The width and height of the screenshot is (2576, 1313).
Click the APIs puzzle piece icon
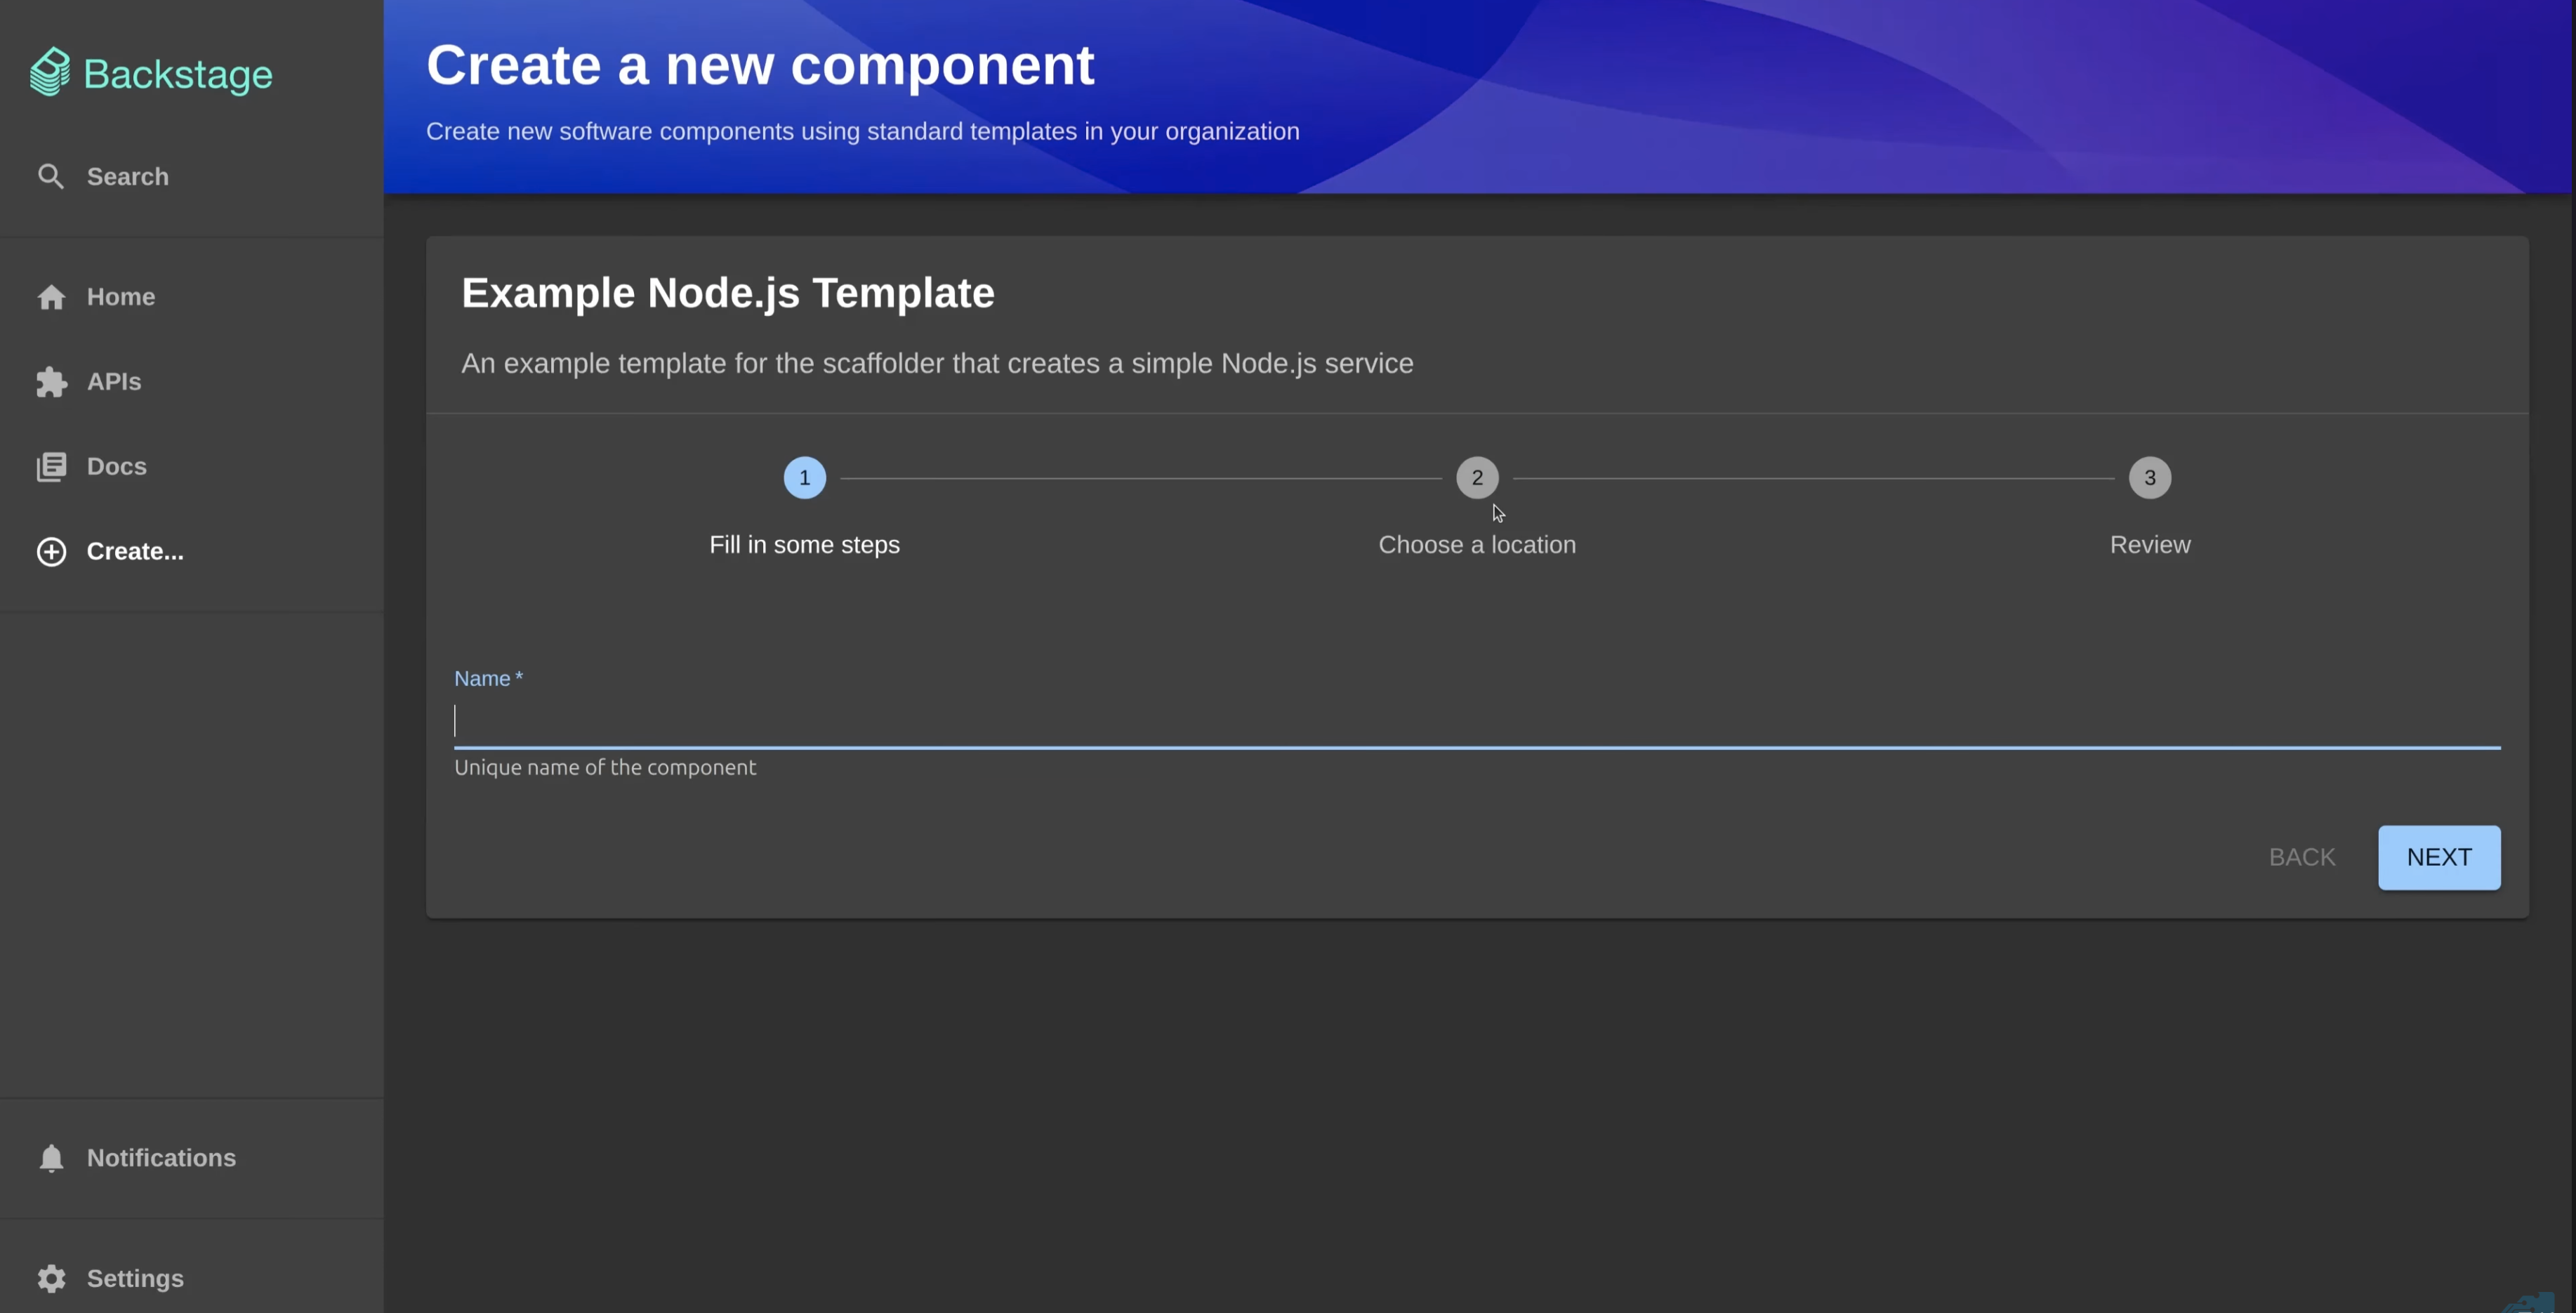coord(51,382)
